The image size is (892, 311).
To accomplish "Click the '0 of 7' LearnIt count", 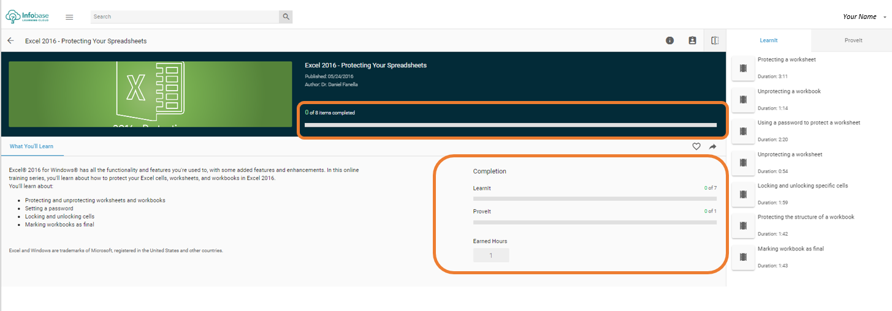I will (x=711, y=188).
